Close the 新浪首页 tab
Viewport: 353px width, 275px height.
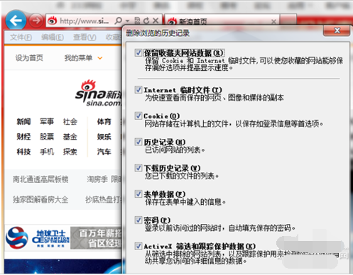[x=273, y=22]
